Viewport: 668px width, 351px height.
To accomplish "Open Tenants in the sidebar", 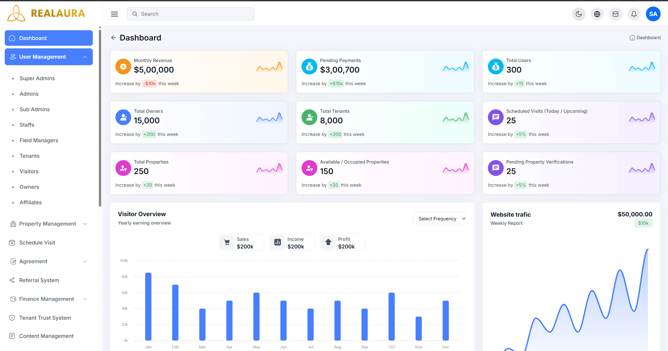I will (x=29, y=156).
